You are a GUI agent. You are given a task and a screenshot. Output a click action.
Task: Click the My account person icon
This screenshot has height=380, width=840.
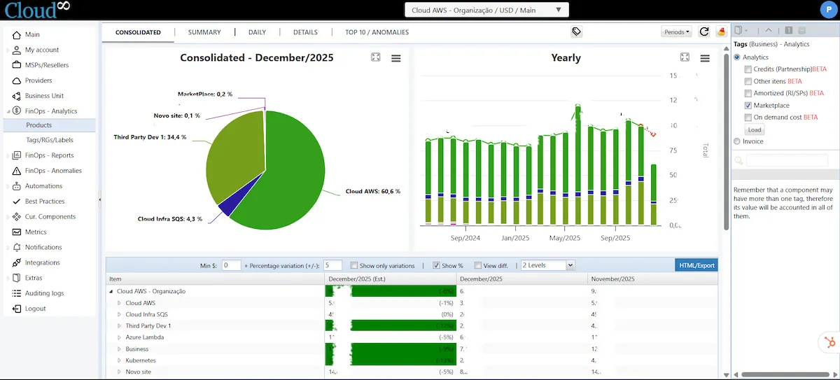click(17, 50)
